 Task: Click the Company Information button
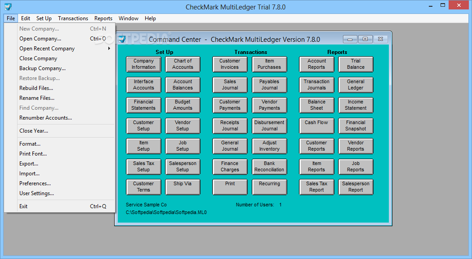[143, 64]
